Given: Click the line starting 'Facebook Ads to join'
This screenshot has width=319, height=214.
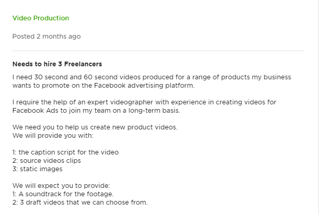Looking at the screenshot, I should [96, 111].
